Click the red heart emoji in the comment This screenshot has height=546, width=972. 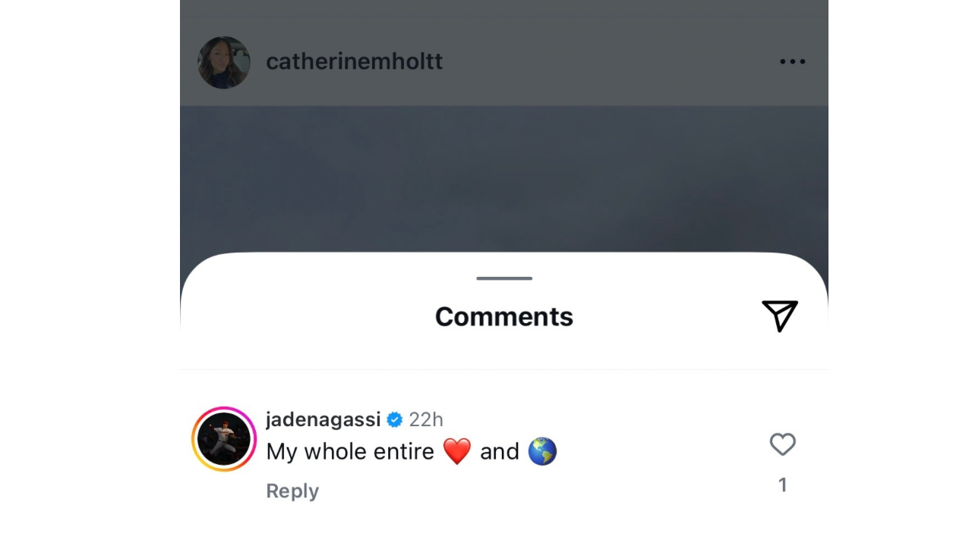(x=456, y=450)
